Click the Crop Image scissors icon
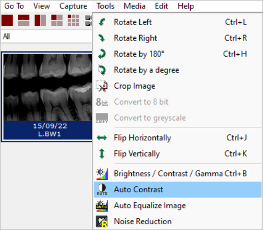 tap(102, 86)
